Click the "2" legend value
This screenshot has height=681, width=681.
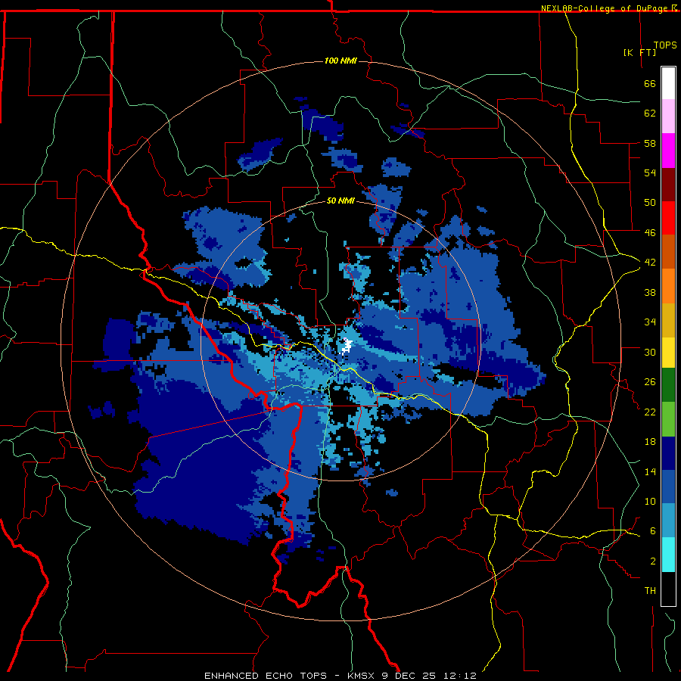click(652, 561)
